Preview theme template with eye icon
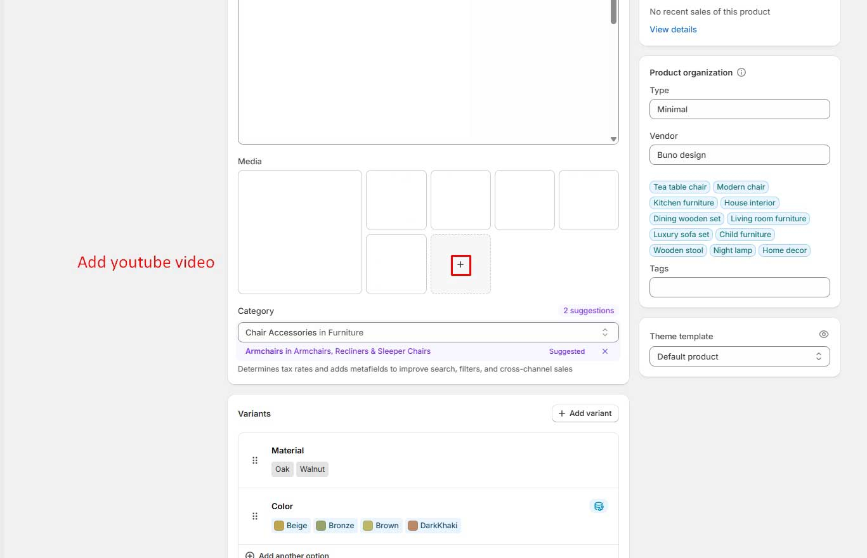The width and height of the screenshot is (867, 558). 823,334
